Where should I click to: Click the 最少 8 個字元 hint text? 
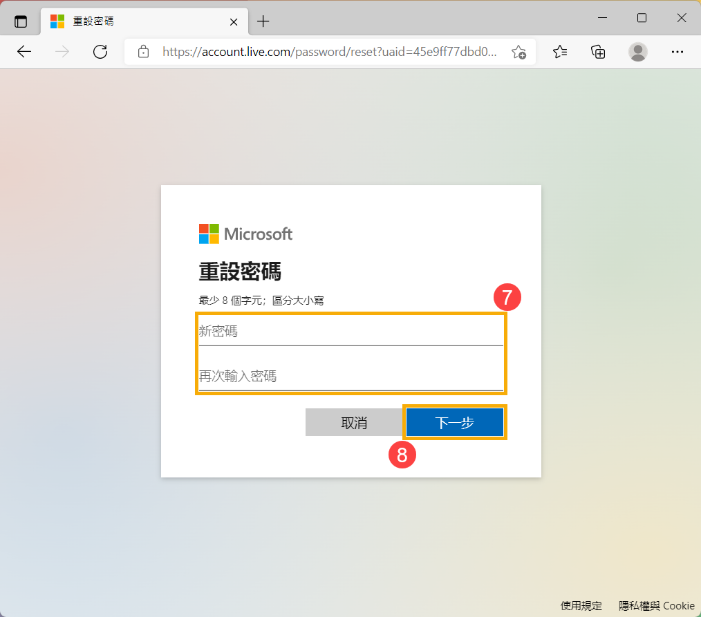point(261,301)
